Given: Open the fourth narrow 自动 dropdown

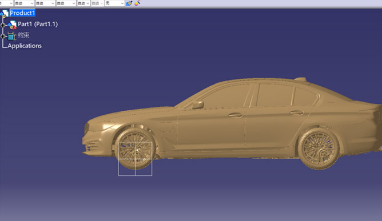Looking at the screenshot, I should pyautogui.click(x=83, y=3).
